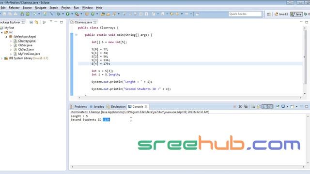Open the Project menu

(x=66, y=8)
